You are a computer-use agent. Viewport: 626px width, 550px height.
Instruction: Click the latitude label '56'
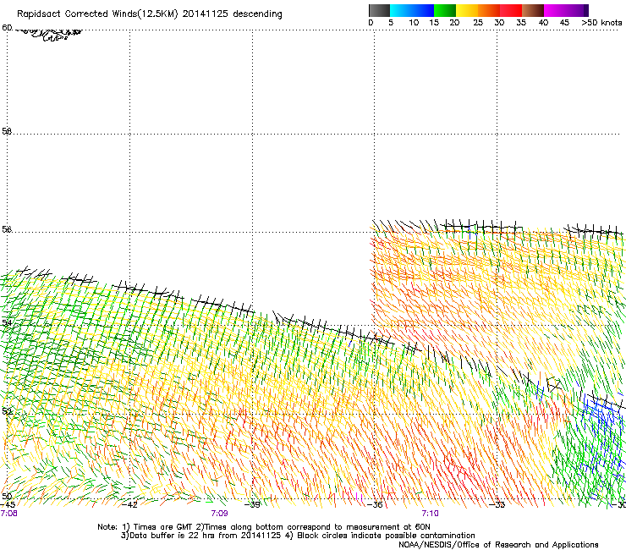7,229
